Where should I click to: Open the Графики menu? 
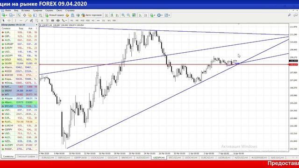click(x=37, y=10)
